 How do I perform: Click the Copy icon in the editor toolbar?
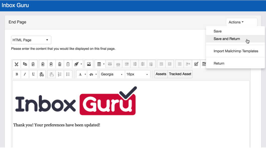click(x=25, y=64)
